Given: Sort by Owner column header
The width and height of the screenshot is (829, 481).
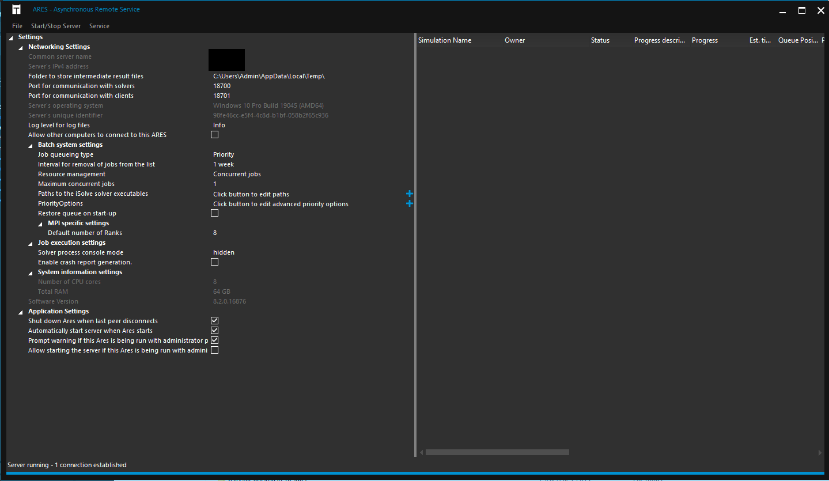Looking at the screenshot, I should click(x=515, y=40).
